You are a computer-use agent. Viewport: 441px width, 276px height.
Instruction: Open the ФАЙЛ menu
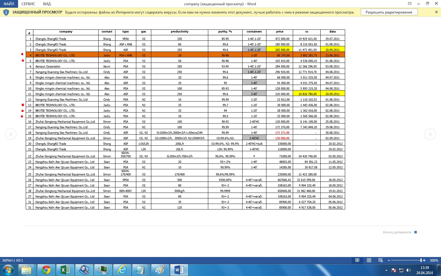click(x=9, y=4)
